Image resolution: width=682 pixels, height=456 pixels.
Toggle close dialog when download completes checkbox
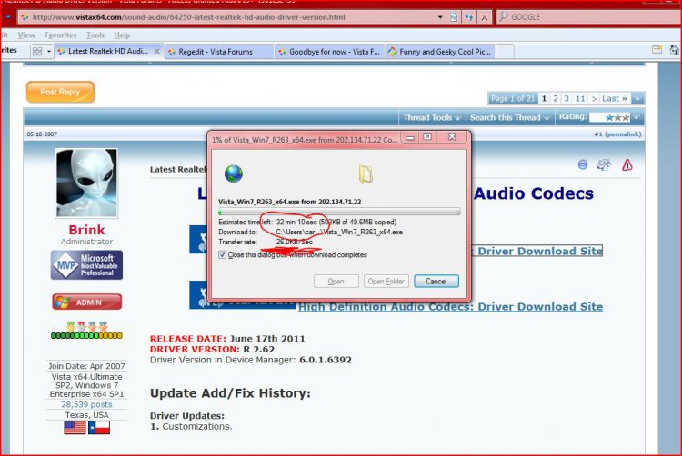click(x=222, y=255)
